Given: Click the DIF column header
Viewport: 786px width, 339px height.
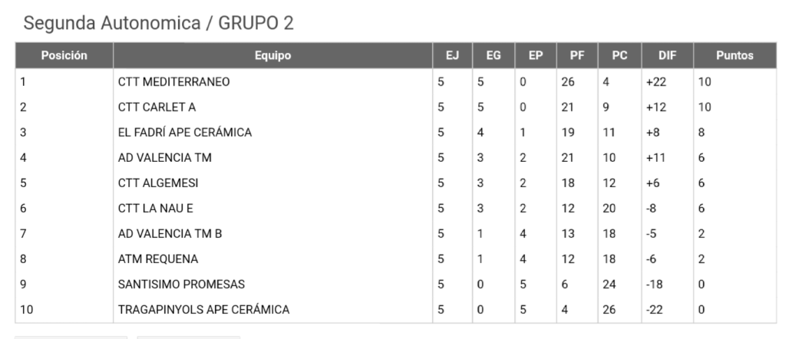Looking at the screenshot, I should [667, 55].
